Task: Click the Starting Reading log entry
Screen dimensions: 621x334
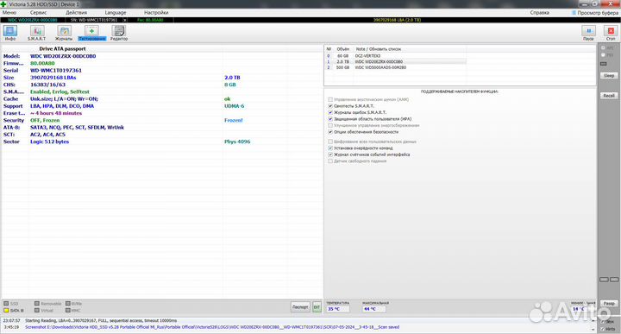Action: (101, 320)
